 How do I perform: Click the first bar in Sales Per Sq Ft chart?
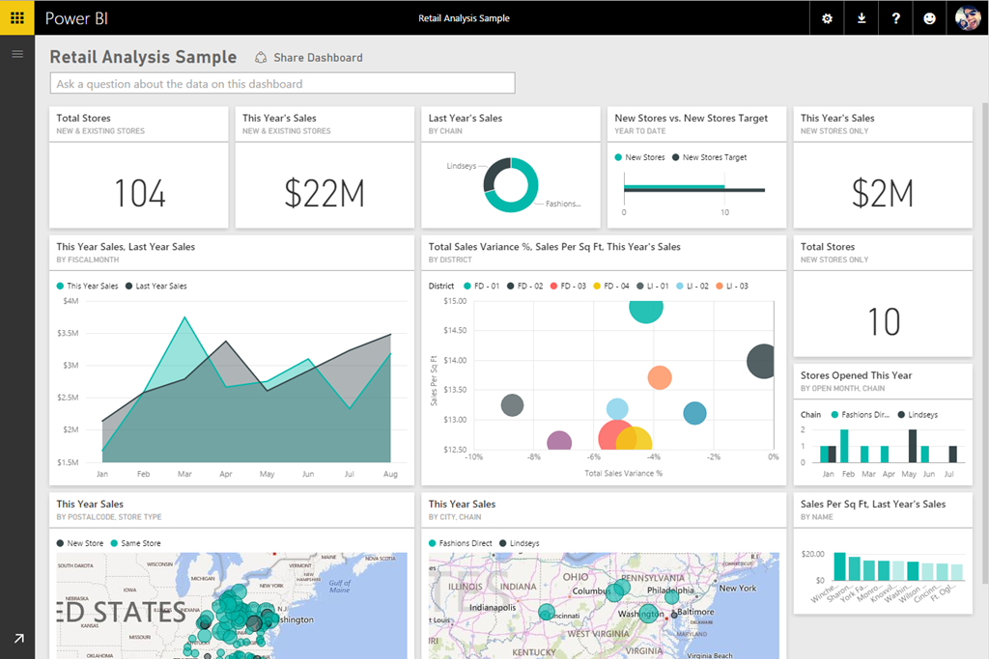(839, 566)
